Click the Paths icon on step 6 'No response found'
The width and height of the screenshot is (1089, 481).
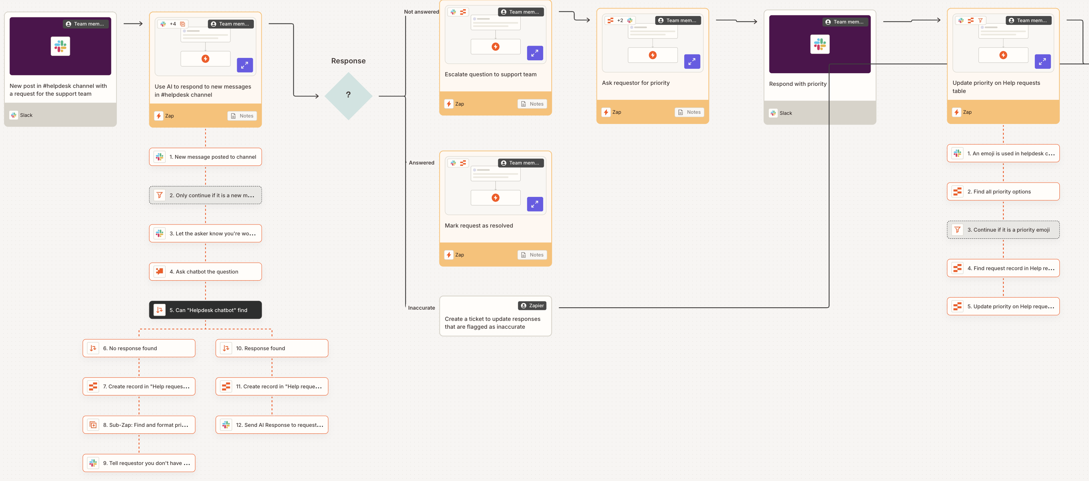[x=93, y=348]
